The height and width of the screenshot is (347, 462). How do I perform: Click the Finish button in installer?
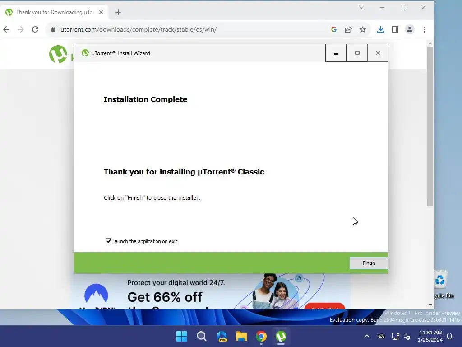point(369,263)
